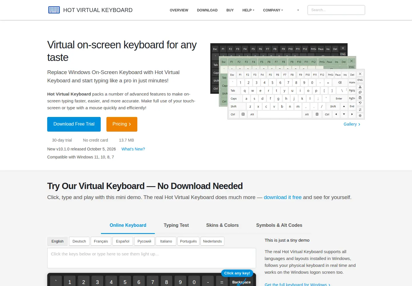Click the 'Get the full keyboard for Windows' link

298,284
